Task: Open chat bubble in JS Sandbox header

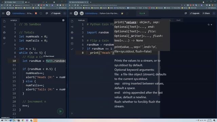Action: [47, 14]
